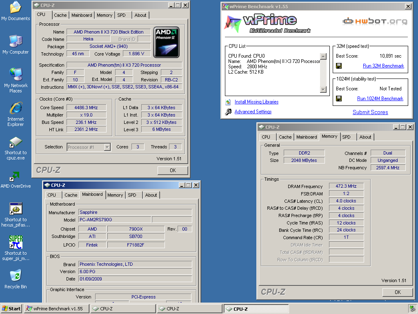This screenshot has height=314, width=418.
Task: Open Mainboard tab in top CPU-Z window
Action: click(x=82, y=15)
